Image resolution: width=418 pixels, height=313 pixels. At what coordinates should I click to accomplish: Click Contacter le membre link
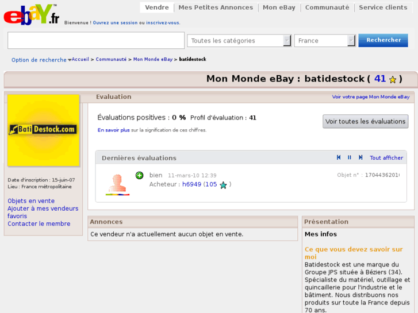click(x=39, y=224)
